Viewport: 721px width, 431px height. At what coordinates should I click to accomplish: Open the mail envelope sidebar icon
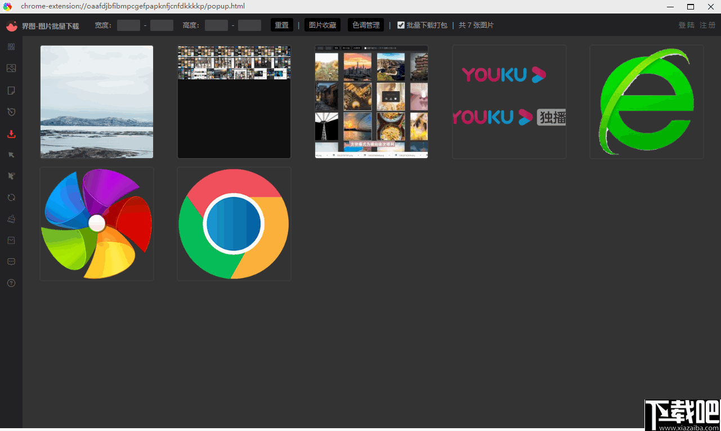(11, 240)
